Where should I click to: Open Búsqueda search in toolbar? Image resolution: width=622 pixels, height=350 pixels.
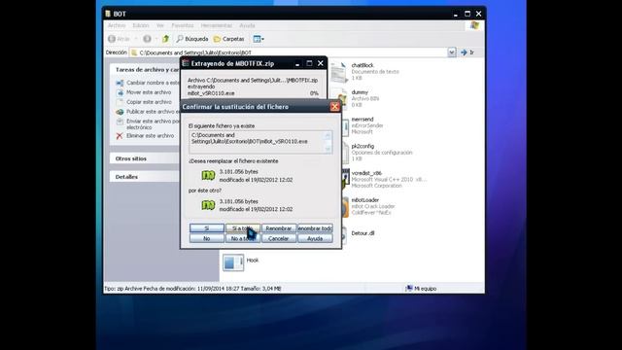[x=192, y=39]
